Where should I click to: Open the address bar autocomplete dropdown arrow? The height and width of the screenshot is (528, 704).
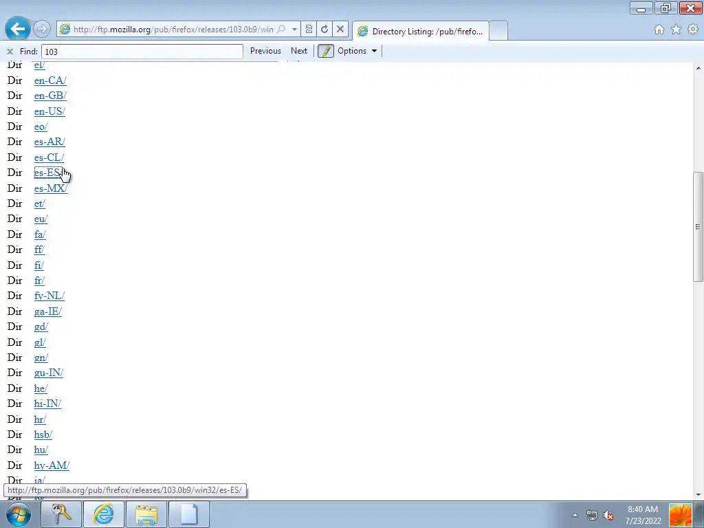(294, 29)
